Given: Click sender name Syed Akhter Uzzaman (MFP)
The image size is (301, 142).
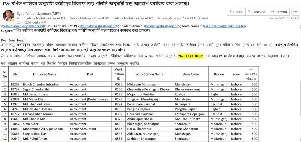Looking at the screenshot, I should [x=39, y=14].
